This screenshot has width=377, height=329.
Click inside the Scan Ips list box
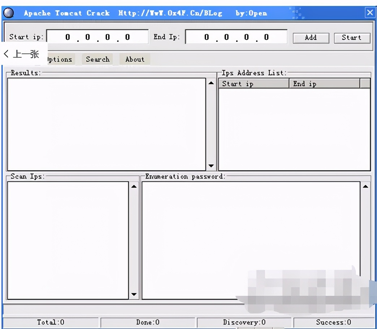pos(68,240)
